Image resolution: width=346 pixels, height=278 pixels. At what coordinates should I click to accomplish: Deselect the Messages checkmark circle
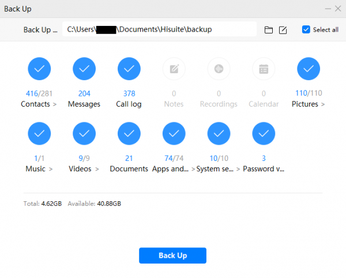(84, 69)
